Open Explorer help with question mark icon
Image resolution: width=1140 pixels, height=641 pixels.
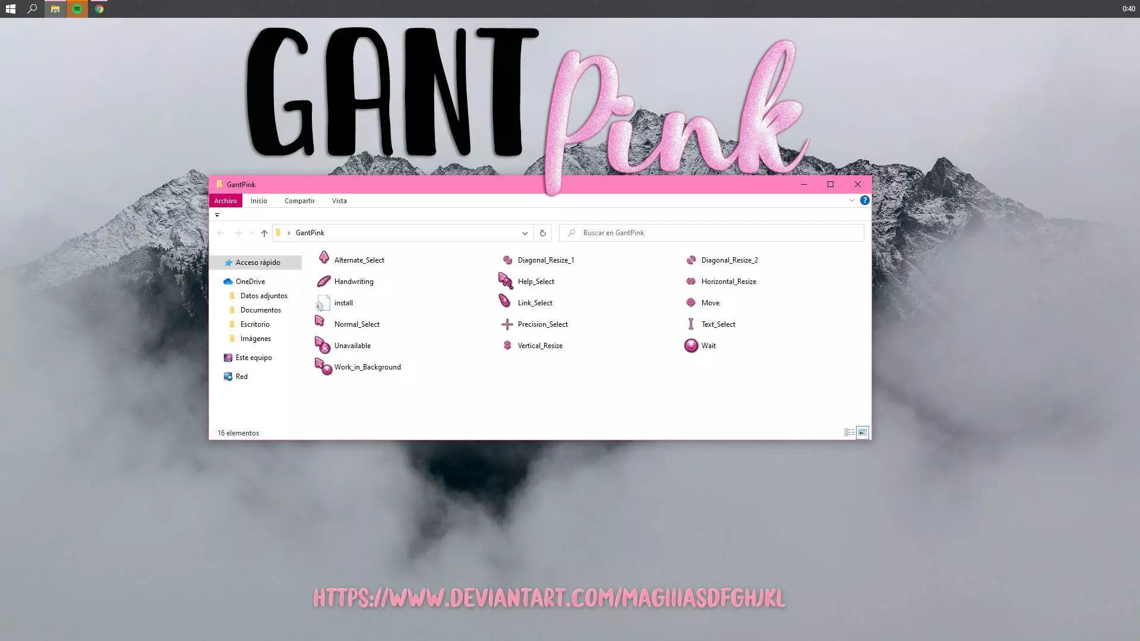(864, 201)
